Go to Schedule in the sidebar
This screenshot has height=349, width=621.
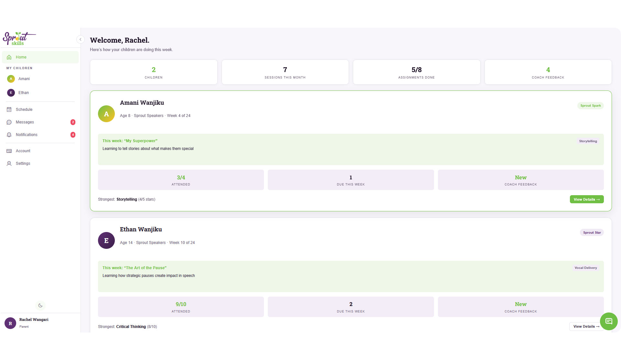pyautogui.click(x=40, y=110)
